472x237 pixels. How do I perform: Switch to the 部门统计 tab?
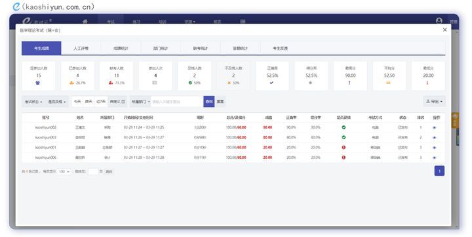pyautogui.click(x=161, y=48)
